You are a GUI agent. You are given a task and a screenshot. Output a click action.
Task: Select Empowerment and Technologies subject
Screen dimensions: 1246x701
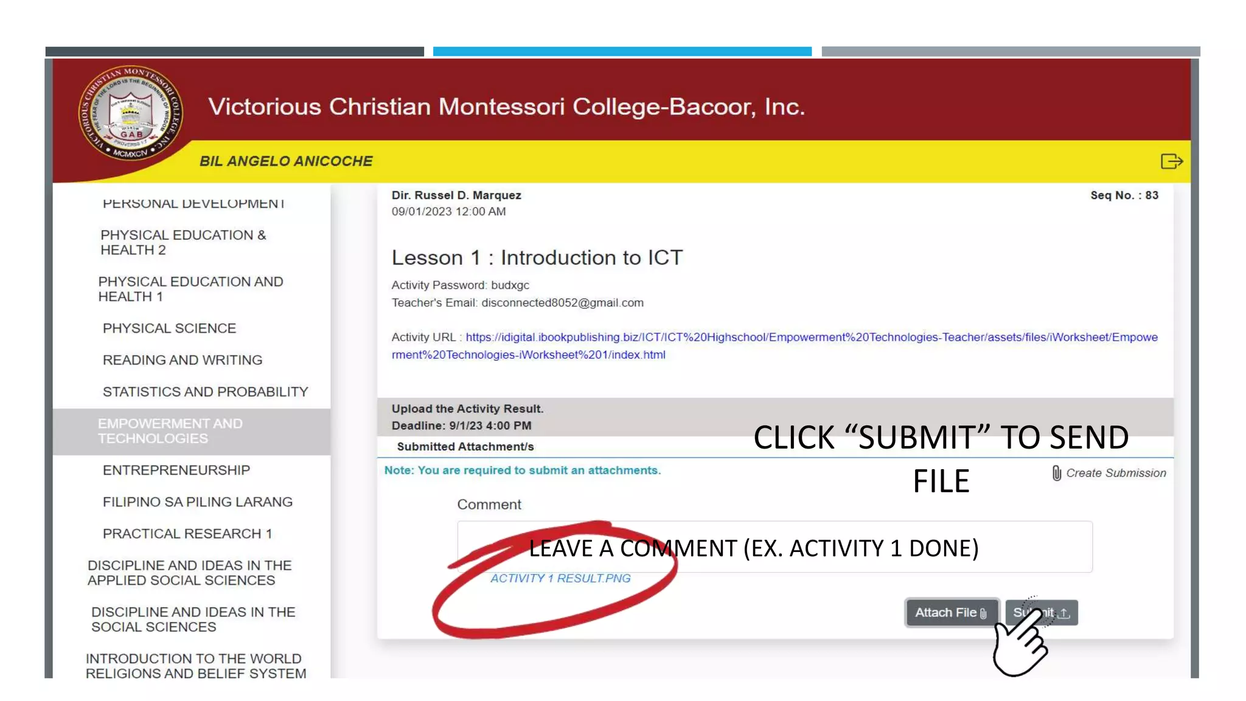[192, 431]
